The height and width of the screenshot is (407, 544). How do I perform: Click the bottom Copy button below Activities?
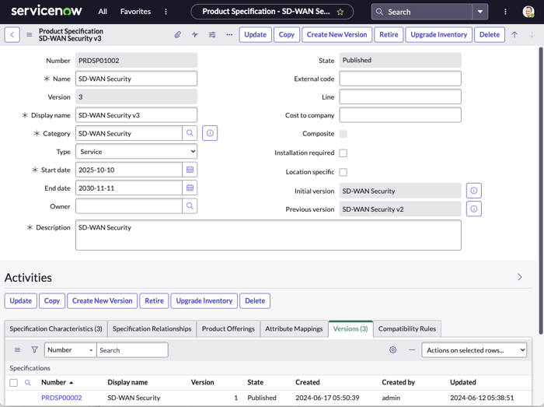click(x=52, y=300)
